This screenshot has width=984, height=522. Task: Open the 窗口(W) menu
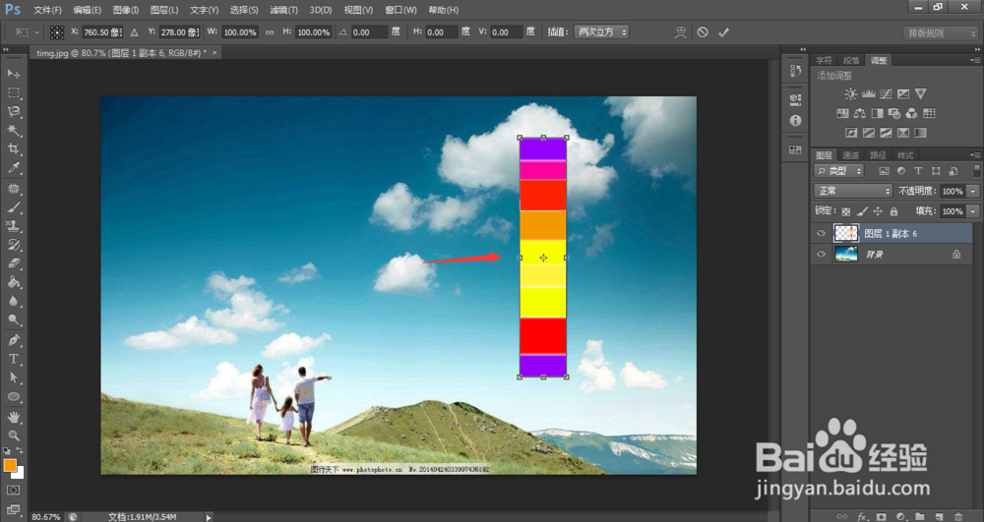coord(401,10)
